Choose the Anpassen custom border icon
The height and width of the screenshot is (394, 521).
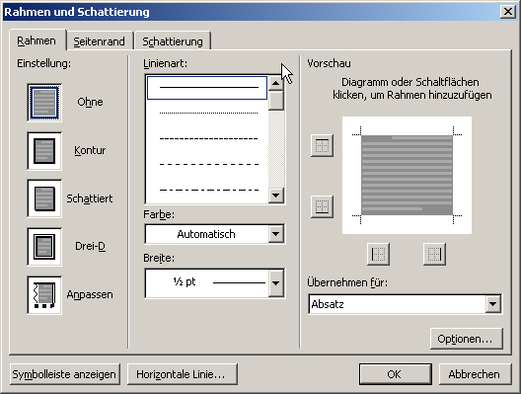(44, 295)
